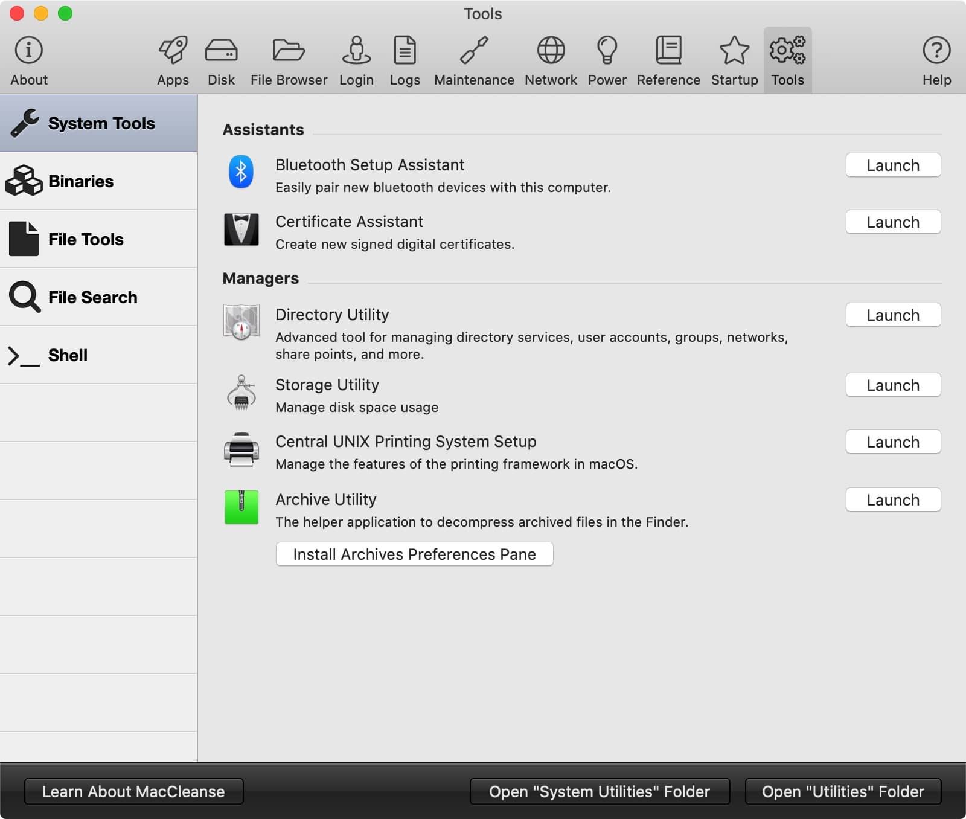The image size is (966, 819).
Task: Click the Bluetooth Setup Assistant title text
Action: (369, 165)
